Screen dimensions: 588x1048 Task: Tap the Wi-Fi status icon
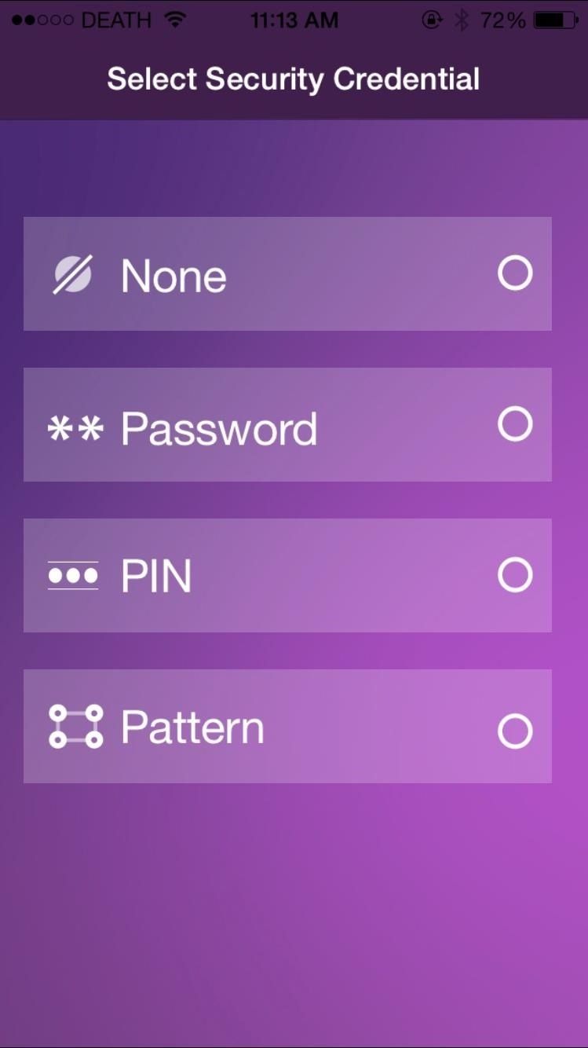click(176, 20)
